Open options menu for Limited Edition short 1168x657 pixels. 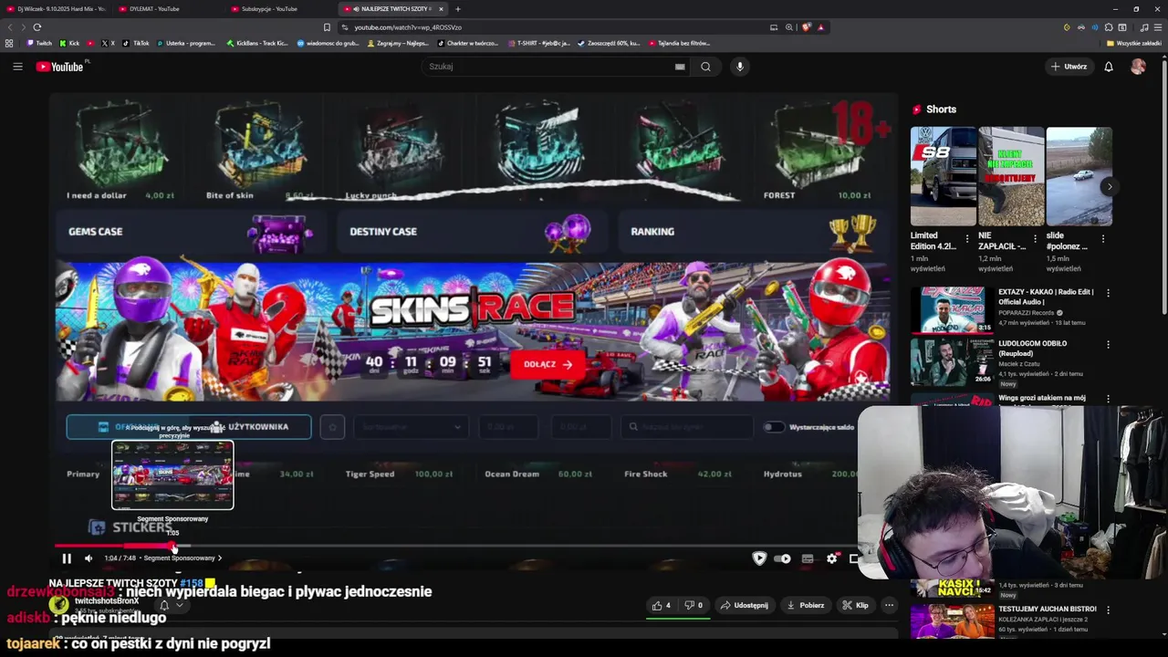click(967, 239)
